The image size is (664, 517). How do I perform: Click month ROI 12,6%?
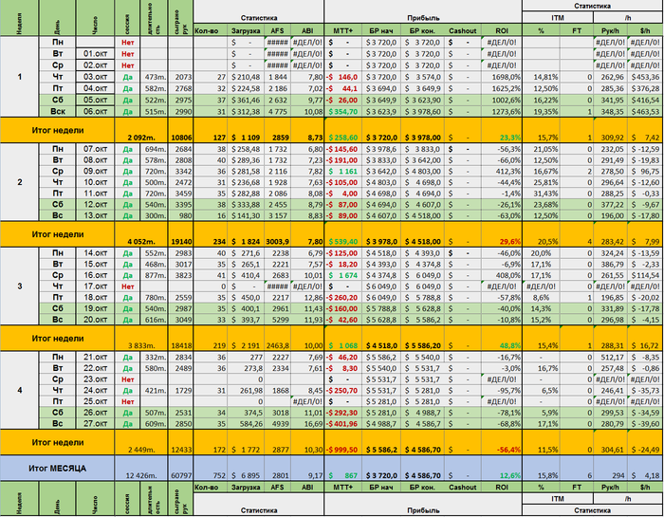[502, 469]
